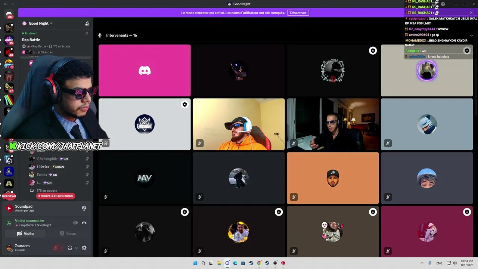Select the orange hoodie webcam tile

tap(239, 124)
